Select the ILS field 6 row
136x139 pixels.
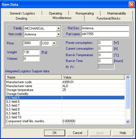click(x=65, y=102)
